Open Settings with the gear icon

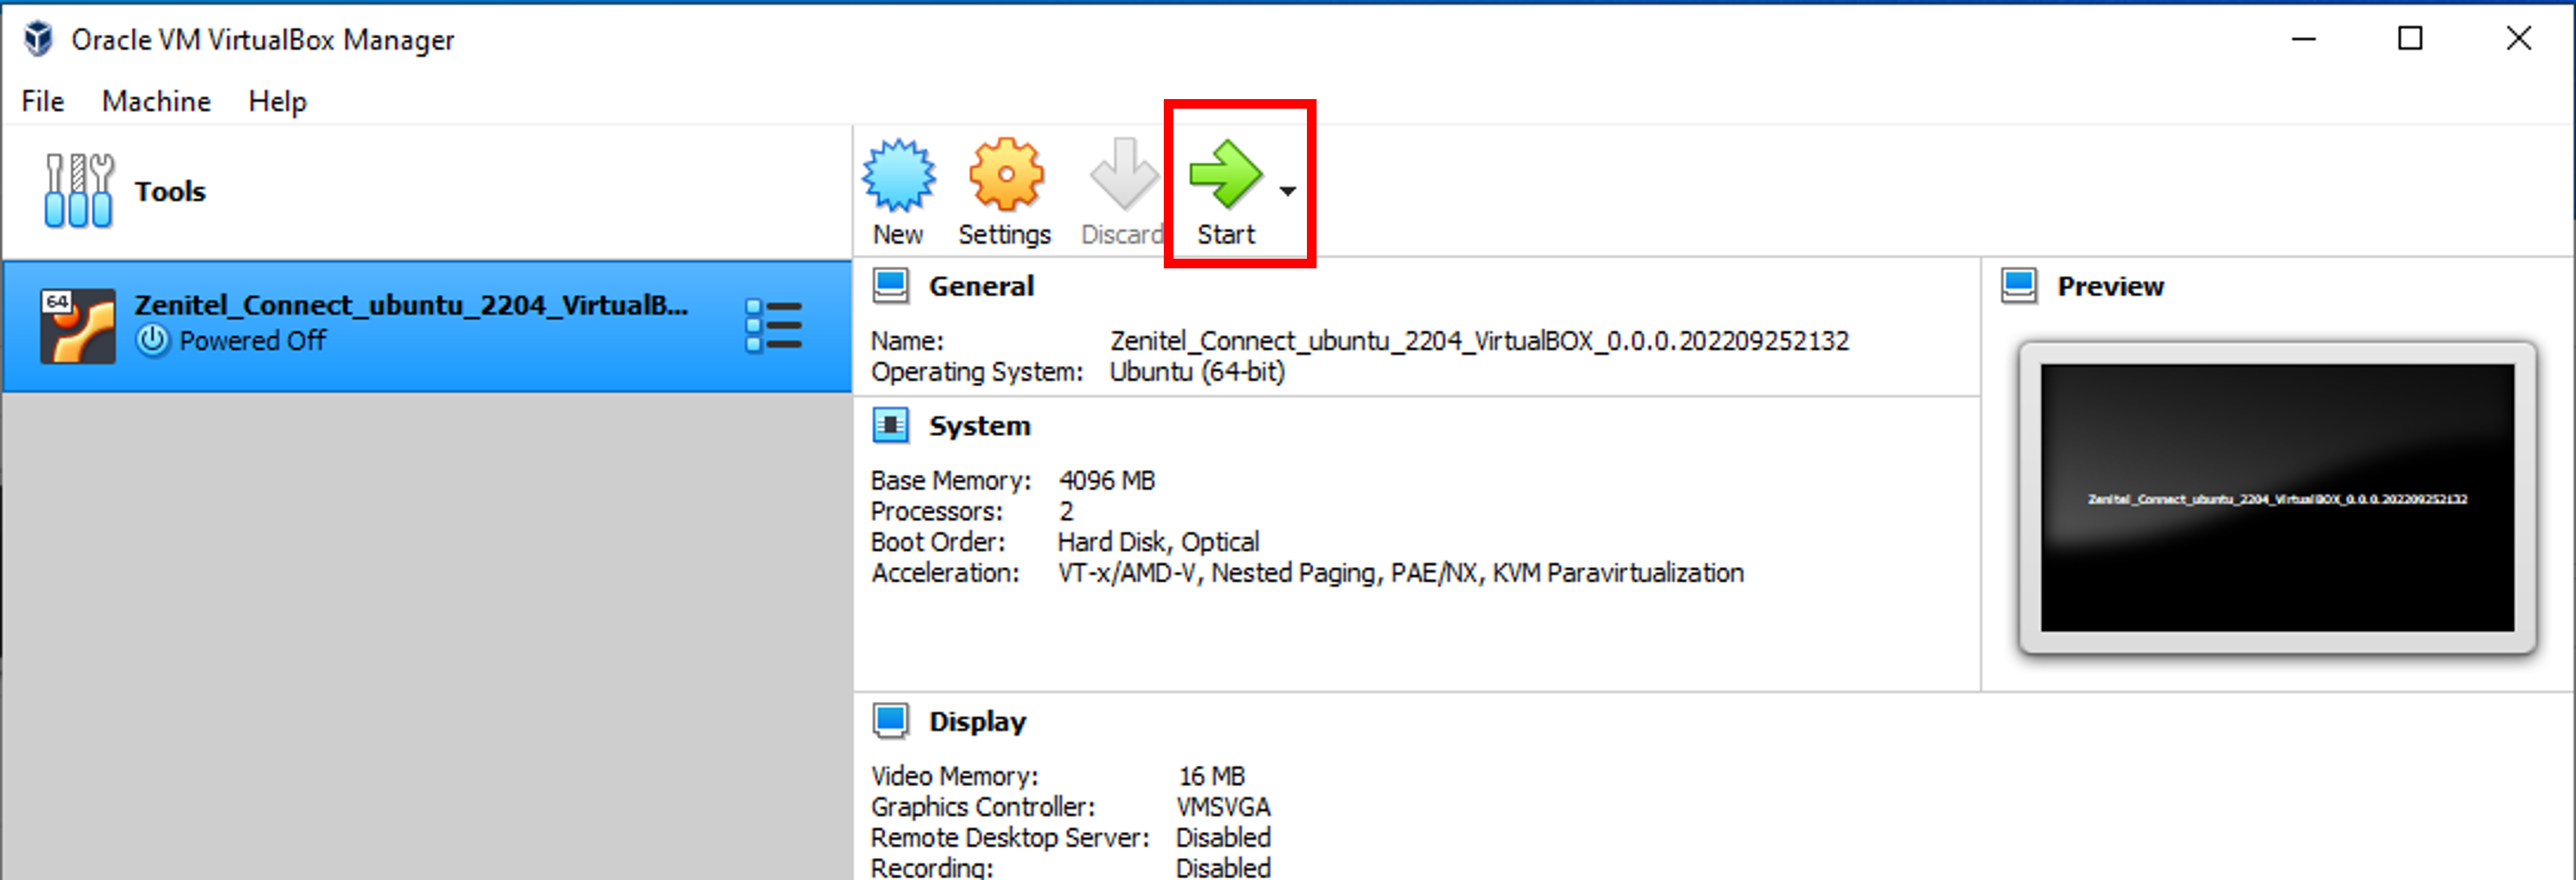(x=1005, y=176)
